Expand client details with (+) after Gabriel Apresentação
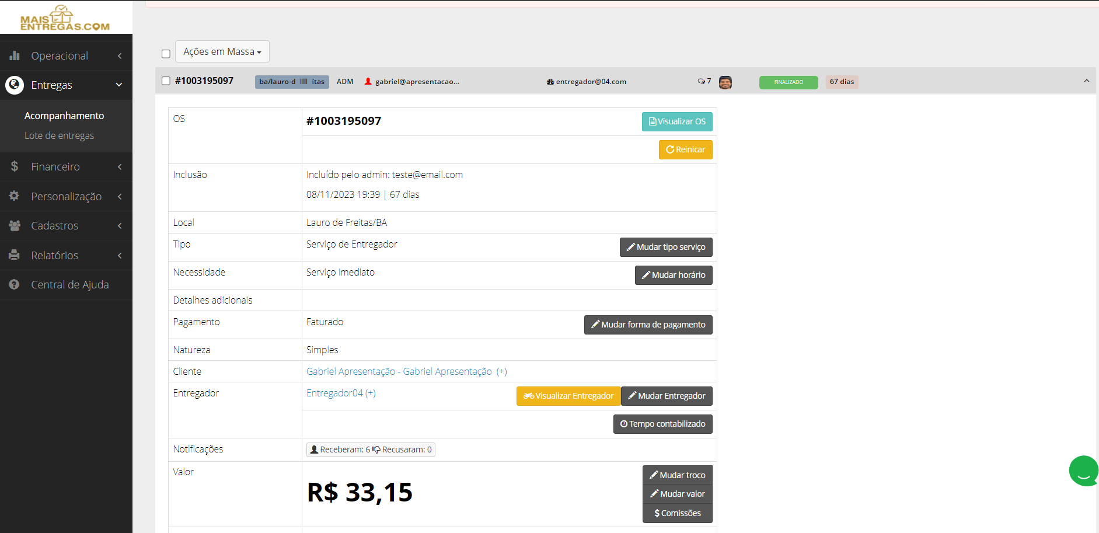Image resolution: width=1099 pixels, height=533 pixels. 502,371
